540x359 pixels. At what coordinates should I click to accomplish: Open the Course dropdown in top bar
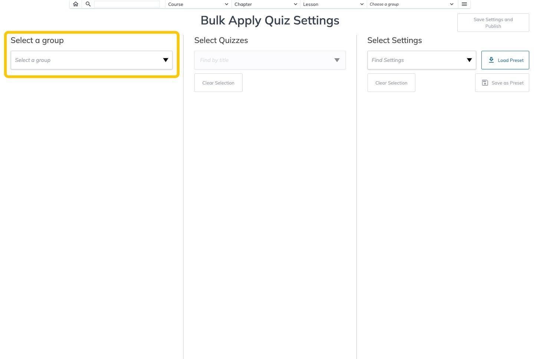click(198, 4)
